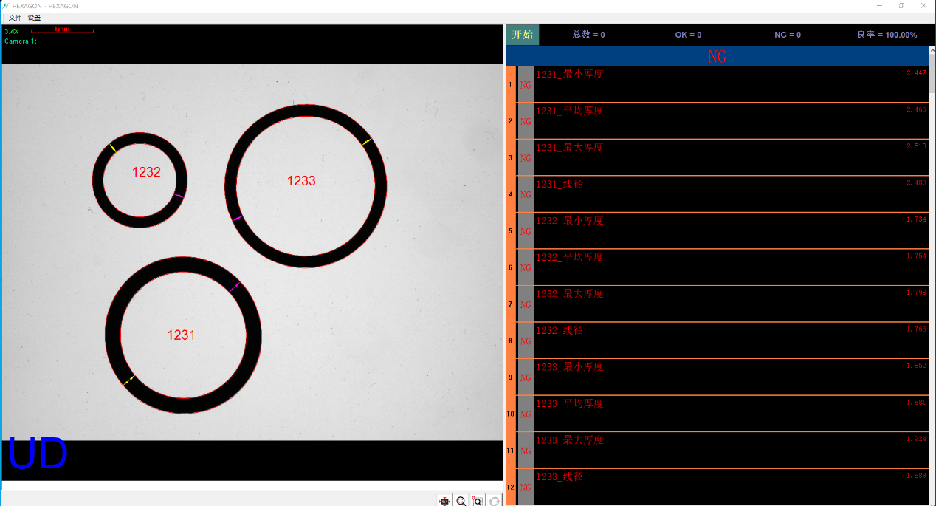Open the 文件 menu
The image size is (936, 506).
[x=14, y=17]
